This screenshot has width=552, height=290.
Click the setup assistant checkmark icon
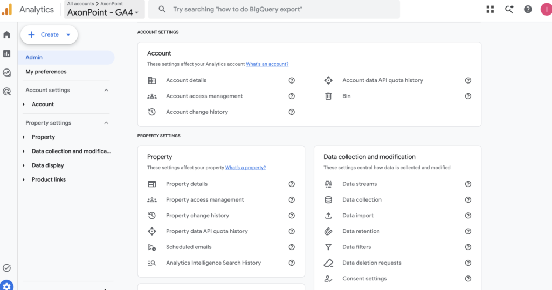[x=6, y=268]
